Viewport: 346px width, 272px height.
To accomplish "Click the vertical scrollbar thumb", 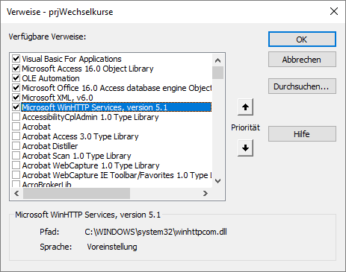I will click(x=217, y=72).
